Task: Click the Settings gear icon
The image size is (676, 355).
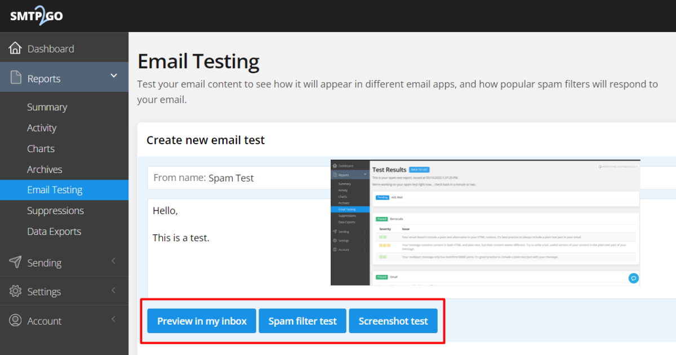Action: point(16,291)
